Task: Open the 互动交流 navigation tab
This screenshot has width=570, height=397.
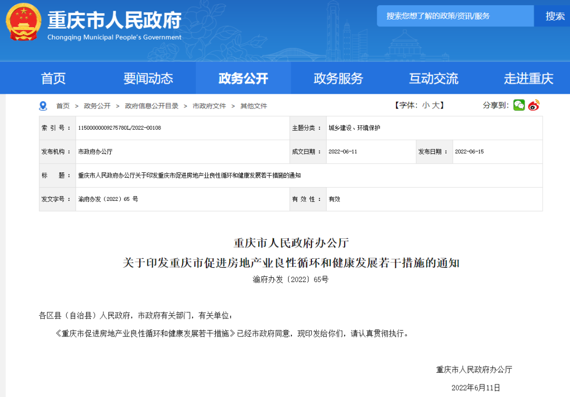Action: point(433,79)
